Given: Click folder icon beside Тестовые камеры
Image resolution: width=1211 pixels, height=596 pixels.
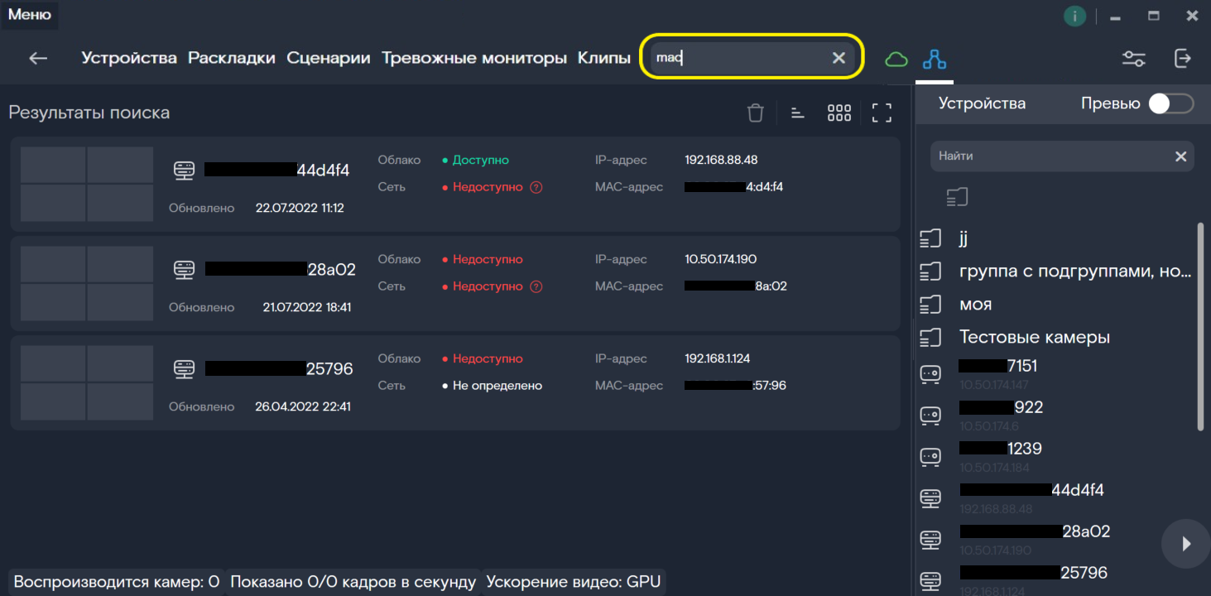Looking at the screenshot, I should coord(931,338).
